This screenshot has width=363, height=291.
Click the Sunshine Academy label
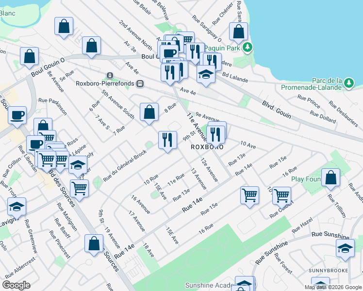210,286
